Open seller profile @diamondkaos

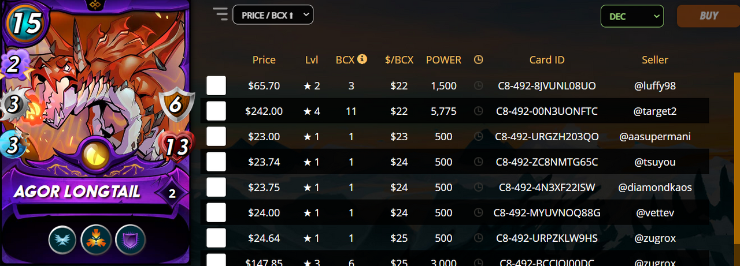click(655, 187)
